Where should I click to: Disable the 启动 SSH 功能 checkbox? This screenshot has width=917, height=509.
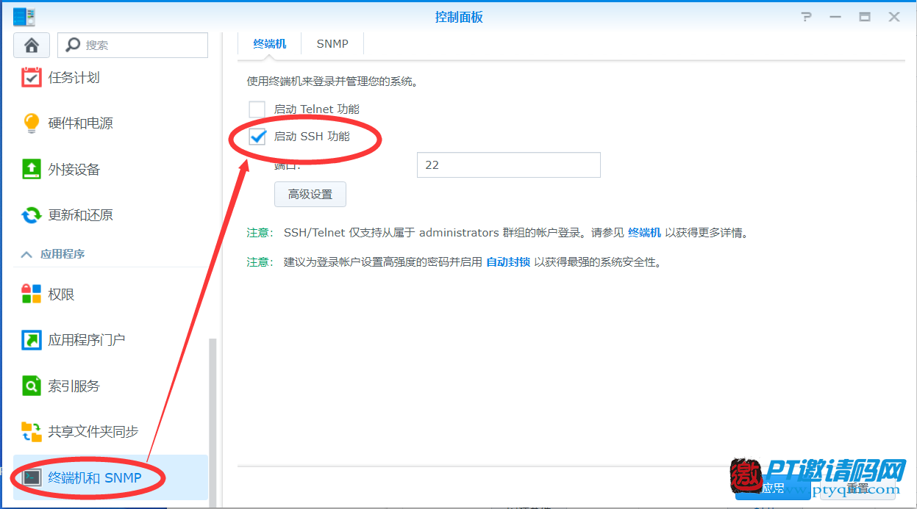[x=258, y=136]
